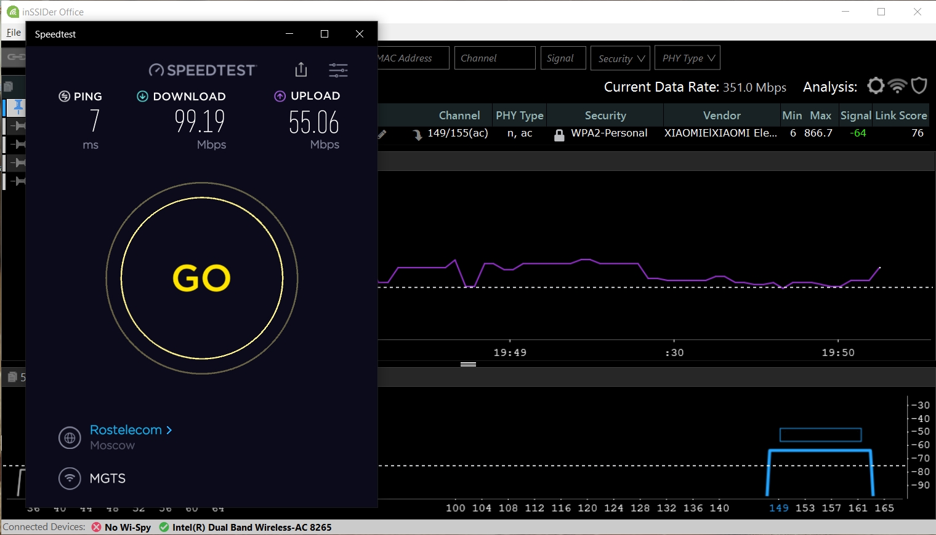Viewport: 936px width, 535px height.
Task: Click the link chain icon in inSSIDer toolbar
Action: coord(15,57)
